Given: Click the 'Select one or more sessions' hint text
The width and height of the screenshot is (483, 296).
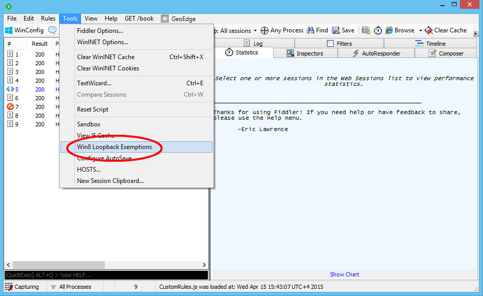Looking at the screenshot, I should [344, 81].
